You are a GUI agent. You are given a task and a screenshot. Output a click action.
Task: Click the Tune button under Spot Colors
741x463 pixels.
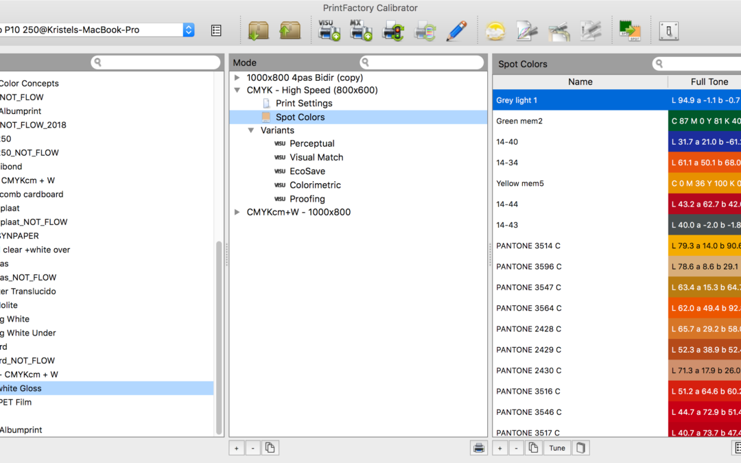[x=557, y=448]
